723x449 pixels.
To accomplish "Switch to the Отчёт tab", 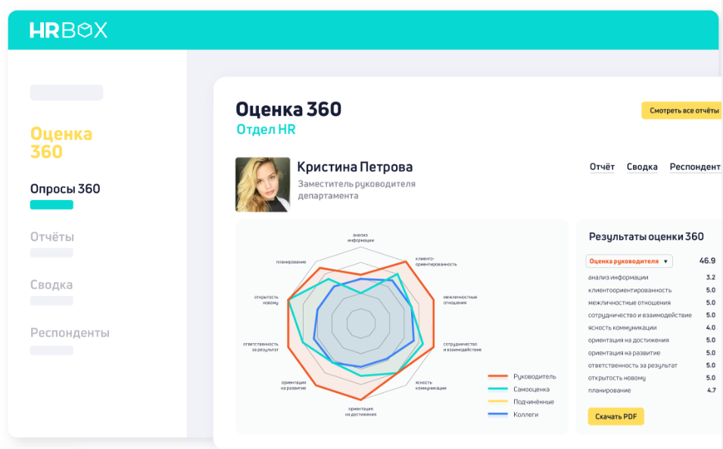I will pyautogui.click(x=603, y=167).
